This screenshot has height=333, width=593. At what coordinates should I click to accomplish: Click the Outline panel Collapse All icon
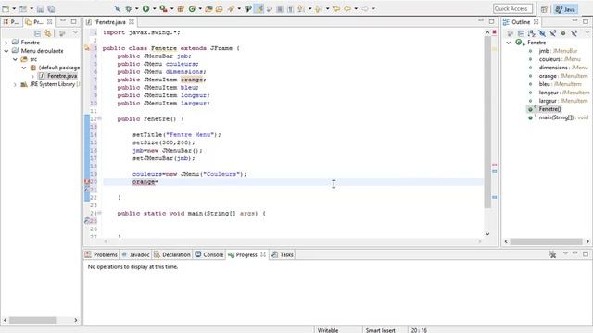pyautogui.click(x=521, y=33)
